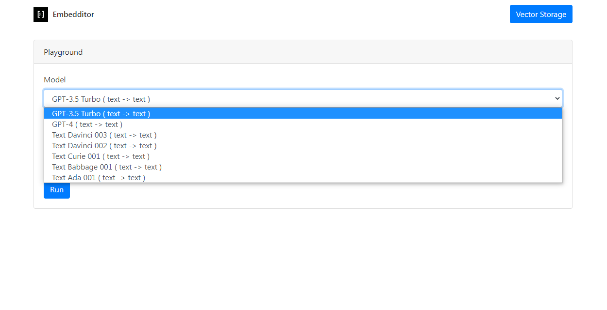Pick Text Davinci 002 from the list

click(104, 146)
